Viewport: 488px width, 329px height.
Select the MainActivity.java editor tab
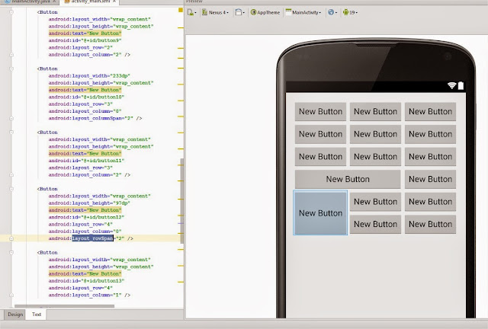[30, 2]
